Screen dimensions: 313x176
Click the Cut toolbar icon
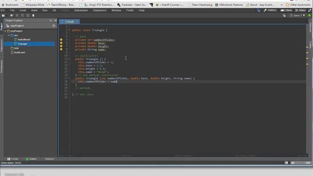(17, 15)
